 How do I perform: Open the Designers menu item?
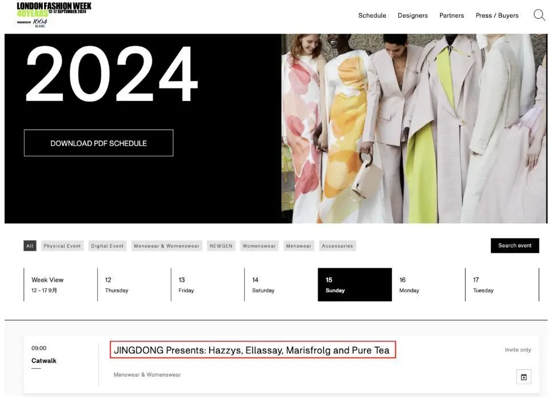click(413, 15)
